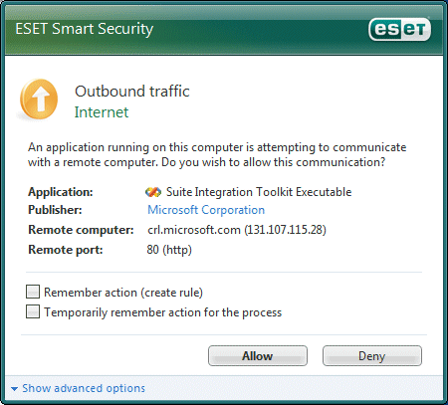Click the ESET logo badge
Screen dimensions: 448x405
399,30
